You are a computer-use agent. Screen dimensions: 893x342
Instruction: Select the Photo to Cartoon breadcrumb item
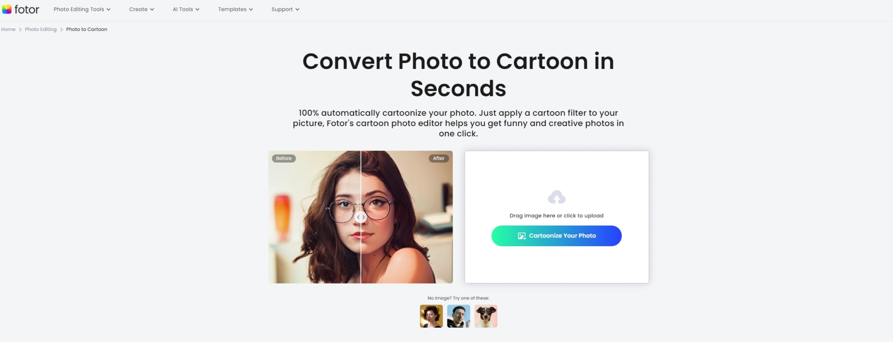(86, 29)
